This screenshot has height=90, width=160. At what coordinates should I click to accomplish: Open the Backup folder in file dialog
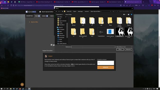[x=73, y=21]
